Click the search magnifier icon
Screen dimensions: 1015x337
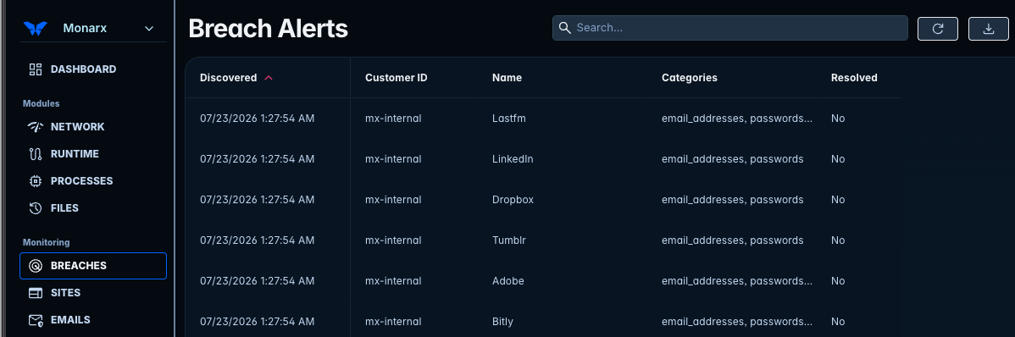tap(564, 28)
